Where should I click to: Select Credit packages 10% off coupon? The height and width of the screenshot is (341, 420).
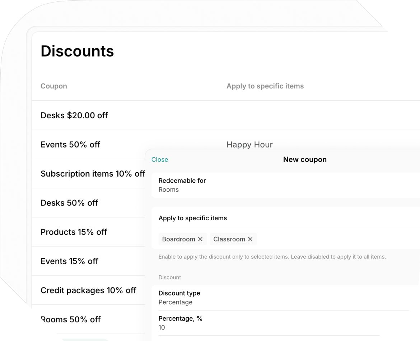pyautogui.click(x=88, y=290)
